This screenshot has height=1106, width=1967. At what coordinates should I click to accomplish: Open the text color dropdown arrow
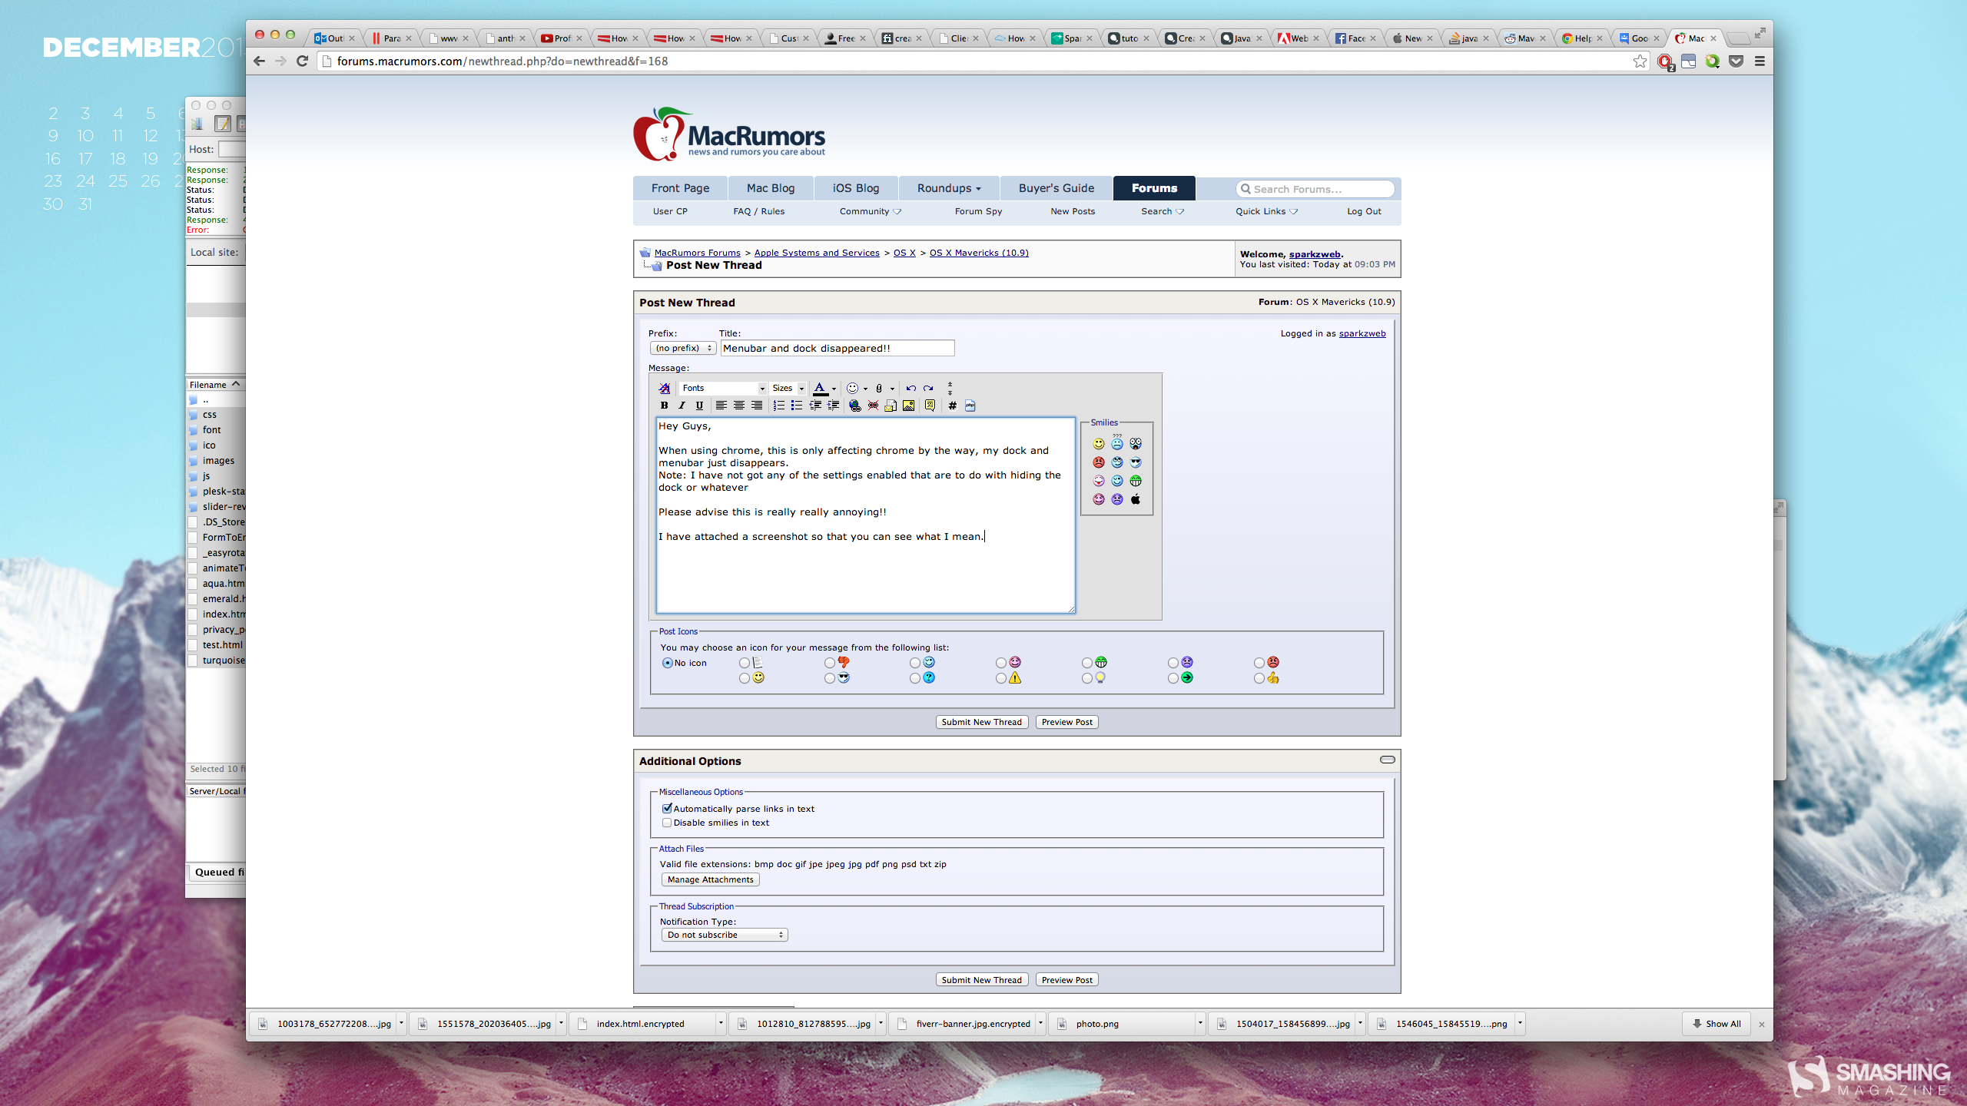(834, 389)
